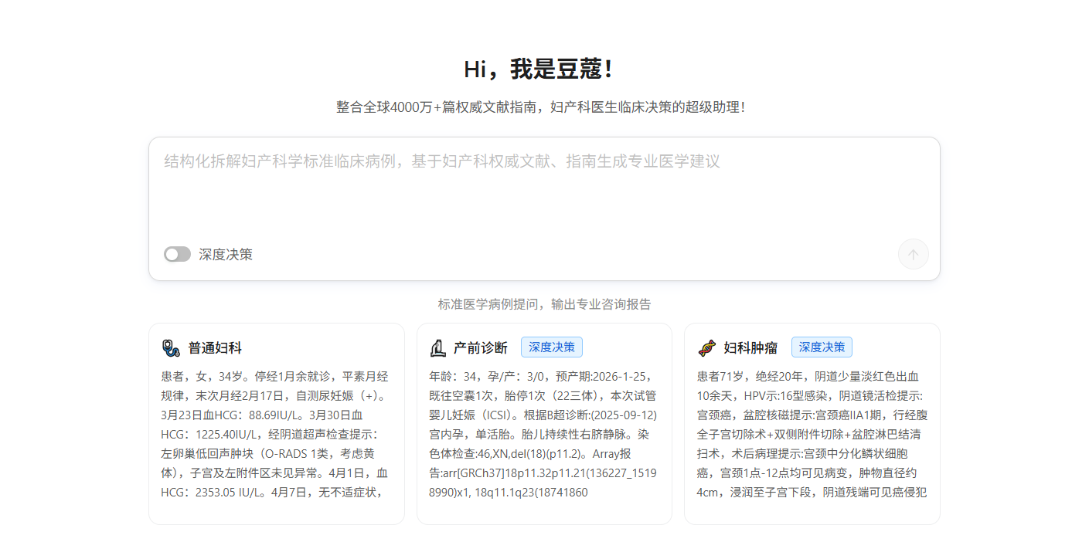Click the 34岁患者 case description in 普通妇科

pos(277,432)
